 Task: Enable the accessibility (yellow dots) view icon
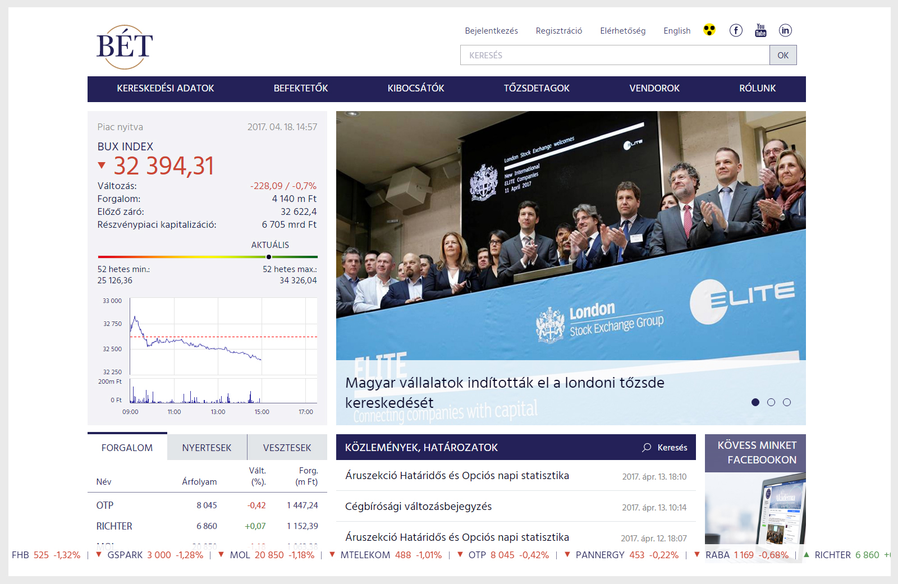click(709, 30)
